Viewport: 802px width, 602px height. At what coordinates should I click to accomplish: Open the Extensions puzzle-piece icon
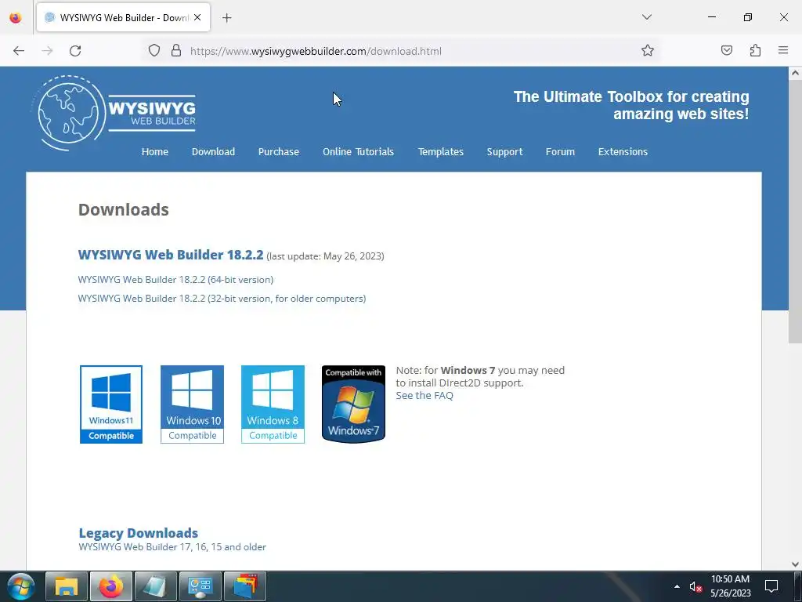[x=755, y=50]
